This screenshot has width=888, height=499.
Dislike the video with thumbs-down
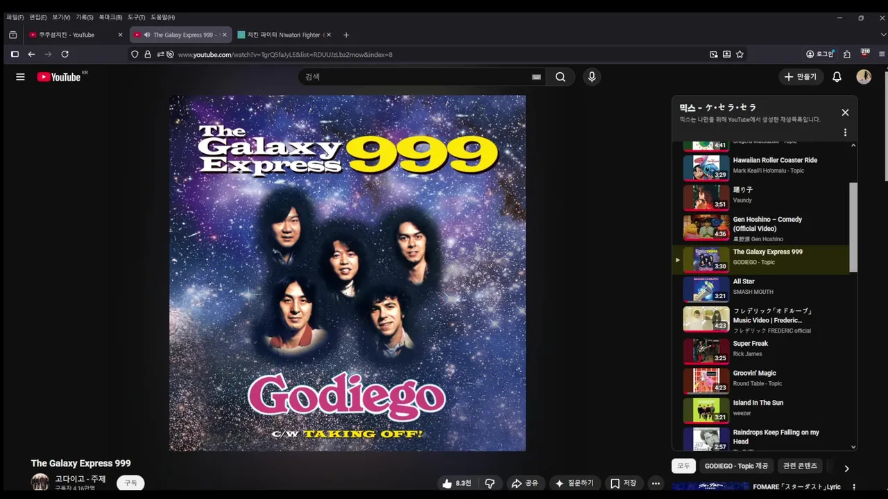coord(490,483)
